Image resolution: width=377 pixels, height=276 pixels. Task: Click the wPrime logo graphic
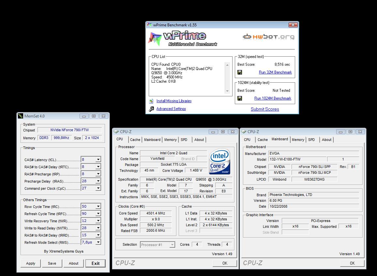pos(183,38)
